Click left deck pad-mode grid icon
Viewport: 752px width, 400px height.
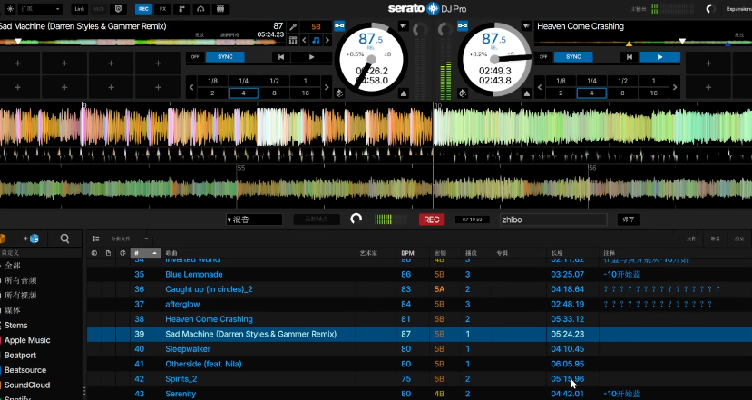[x=293, y=40]
